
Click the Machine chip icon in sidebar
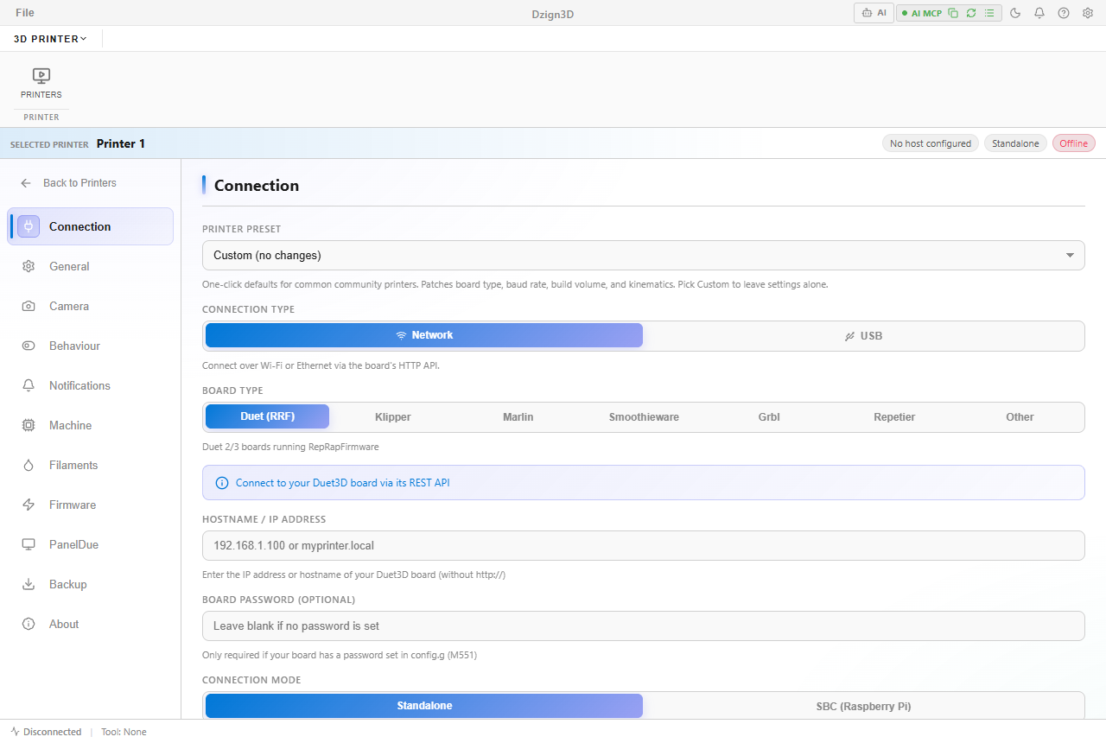(29, 425)
